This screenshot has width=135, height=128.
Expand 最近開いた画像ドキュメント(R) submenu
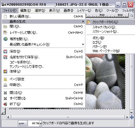43,44
